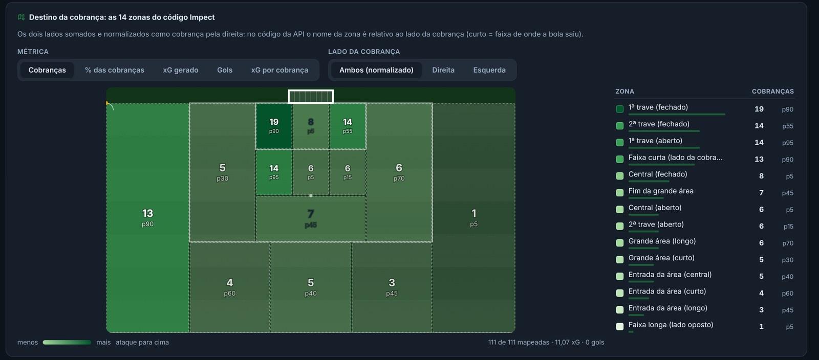Click the right strip zone showing 1 p5
The height and width of the screenshot is (360, 819).
pyautogui.click(x=473, y=217)
